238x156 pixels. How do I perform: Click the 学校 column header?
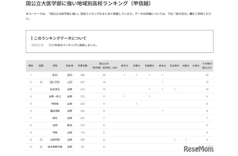click(55, 66)
